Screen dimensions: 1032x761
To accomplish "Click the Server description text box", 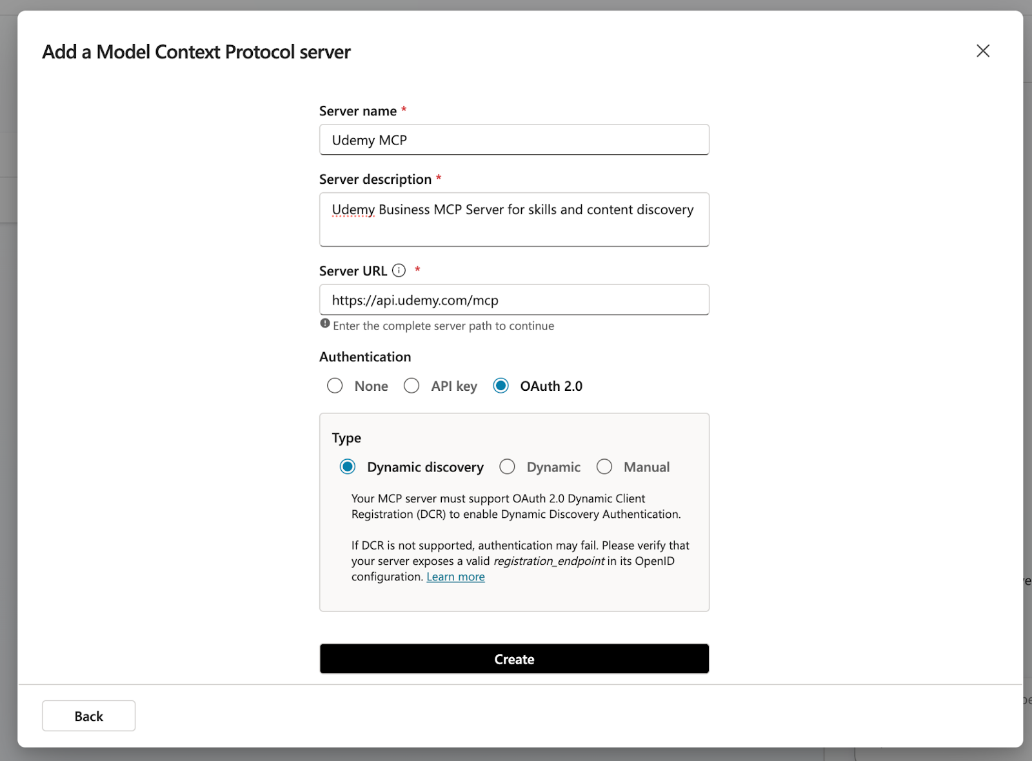I will 514,219.
